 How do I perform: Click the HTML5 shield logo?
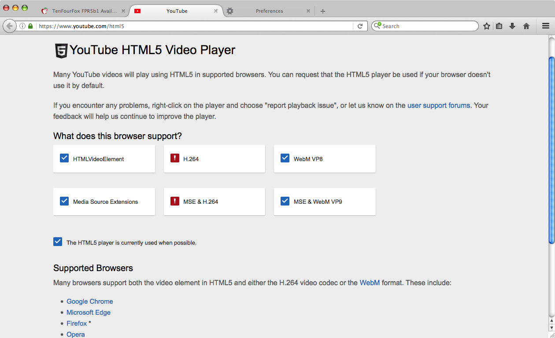coord(61,51)
